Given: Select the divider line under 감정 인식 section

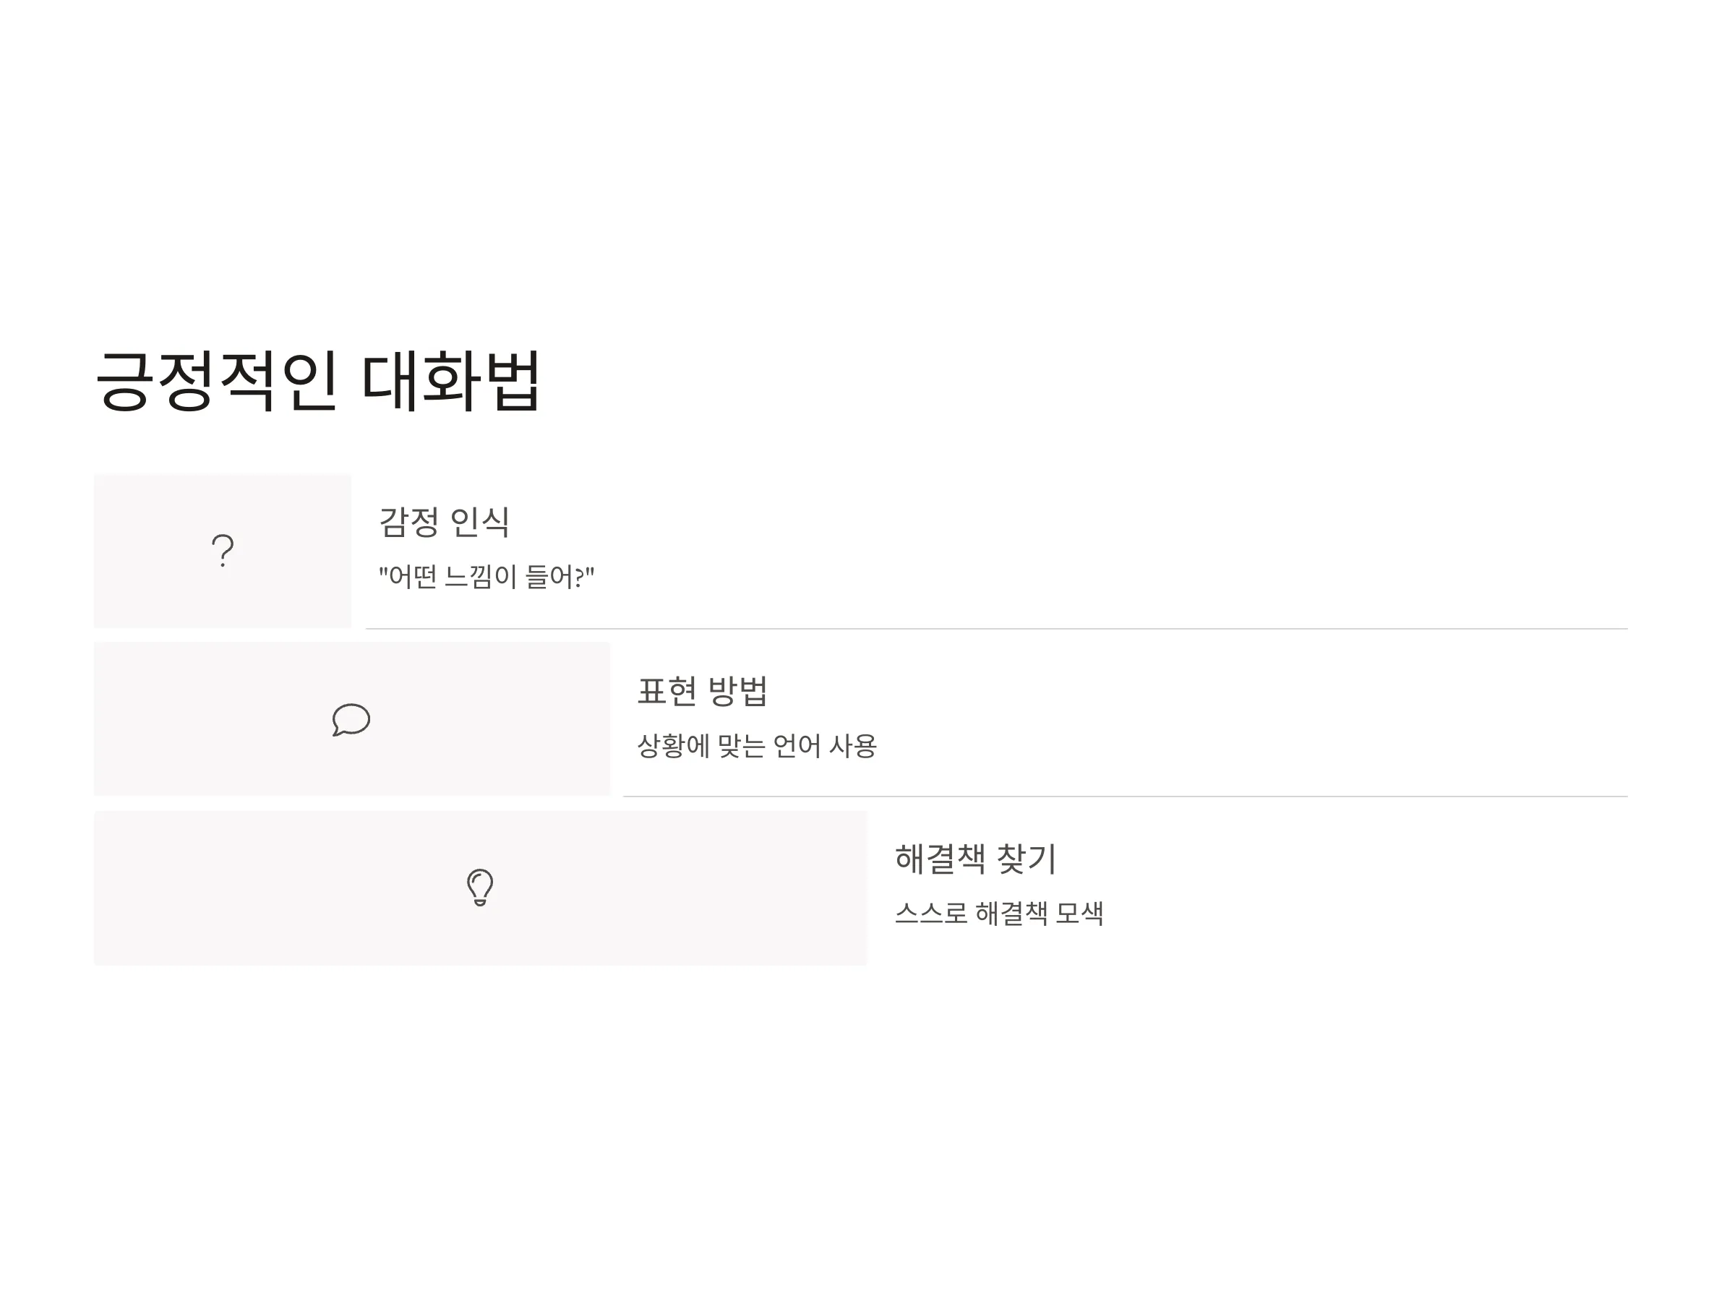Looking at the screenshot, I should [996, 629].
